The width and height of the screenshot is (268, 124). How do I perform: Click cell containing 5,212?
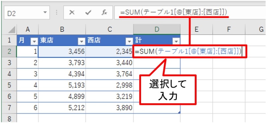(62, 108)
